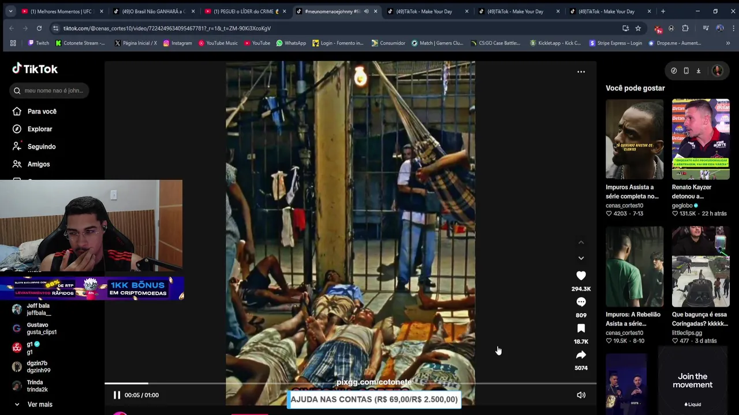Open the browser extensions puzzle icon
Image resolution: width=739 pixels, height=415 pixels.
pyautogui.click(x=685, y=28)
